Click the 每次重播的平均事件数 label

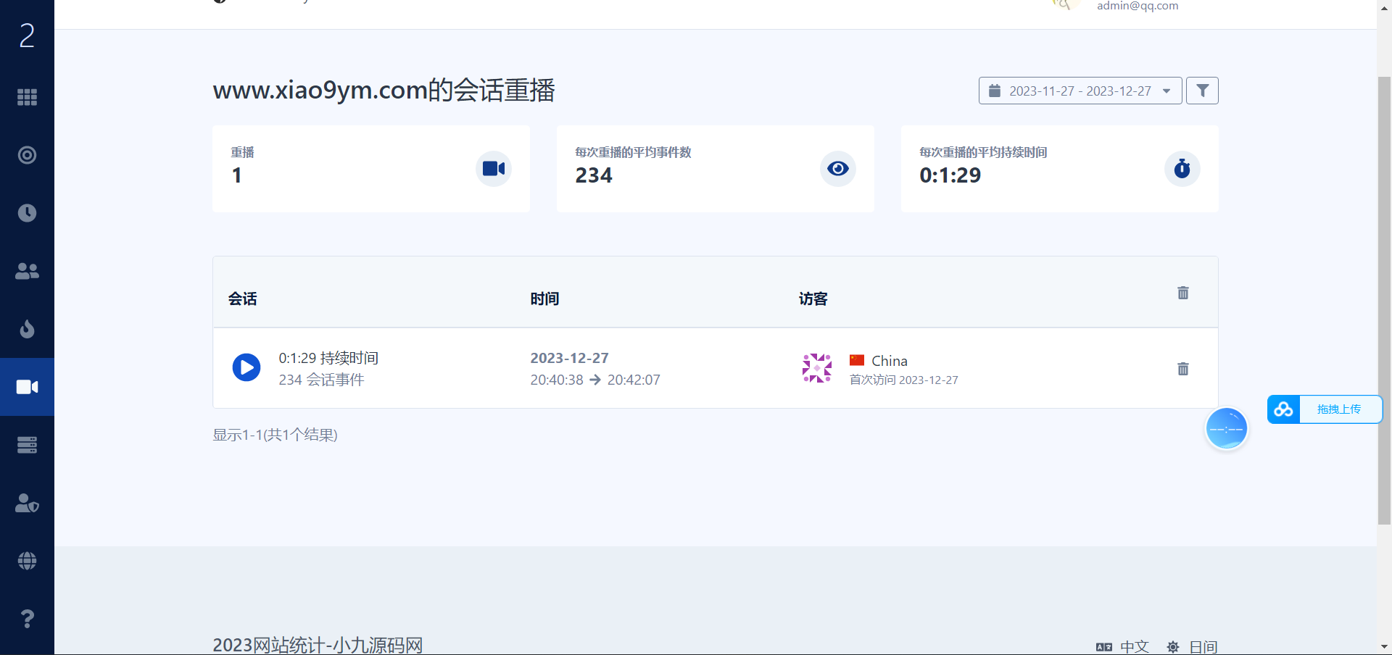[x=633, y=152]
